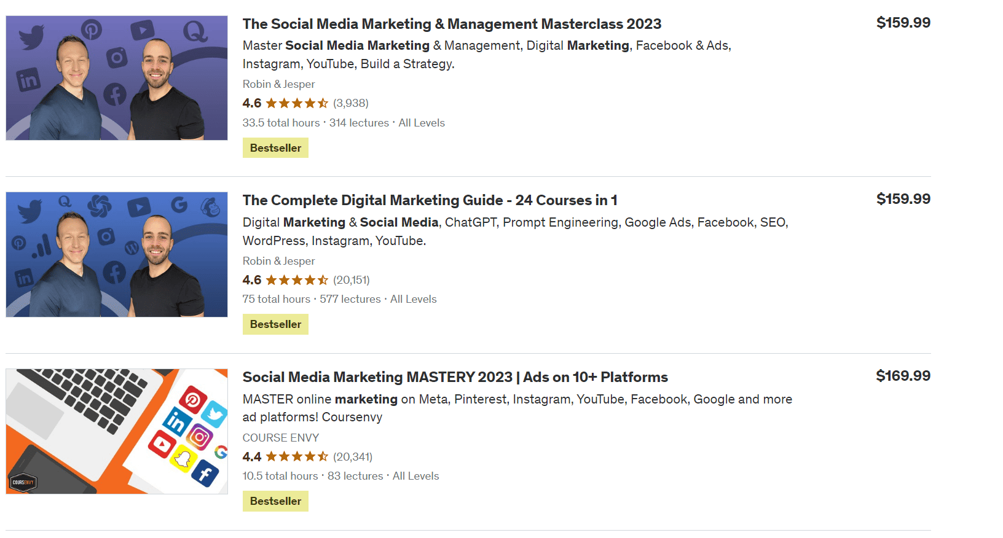1003x538 pixels.
Task: Click the Snapchat ghost icon in the MASTERY thumbnail
Action: tap(183, 458)
